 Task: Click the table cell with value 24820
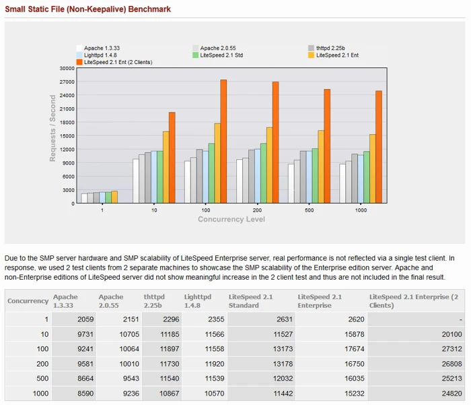pos(416,394)
